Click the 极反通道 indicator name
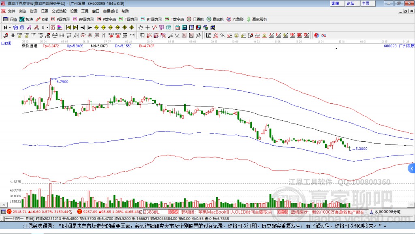The height and width of the screenshot is (234, 415). tap(30, 46)
